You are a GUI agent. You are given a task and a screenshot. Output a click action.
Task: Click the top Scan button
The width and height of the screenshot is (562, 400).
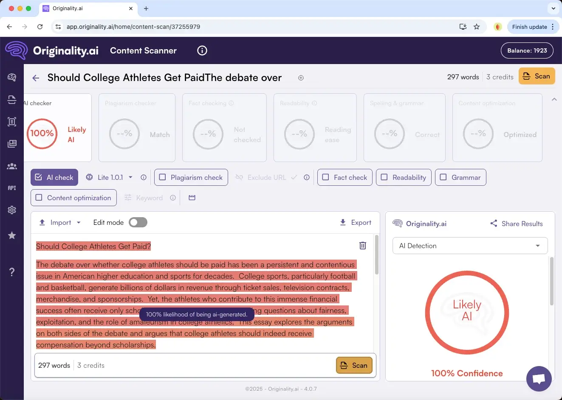pos(537,76)
